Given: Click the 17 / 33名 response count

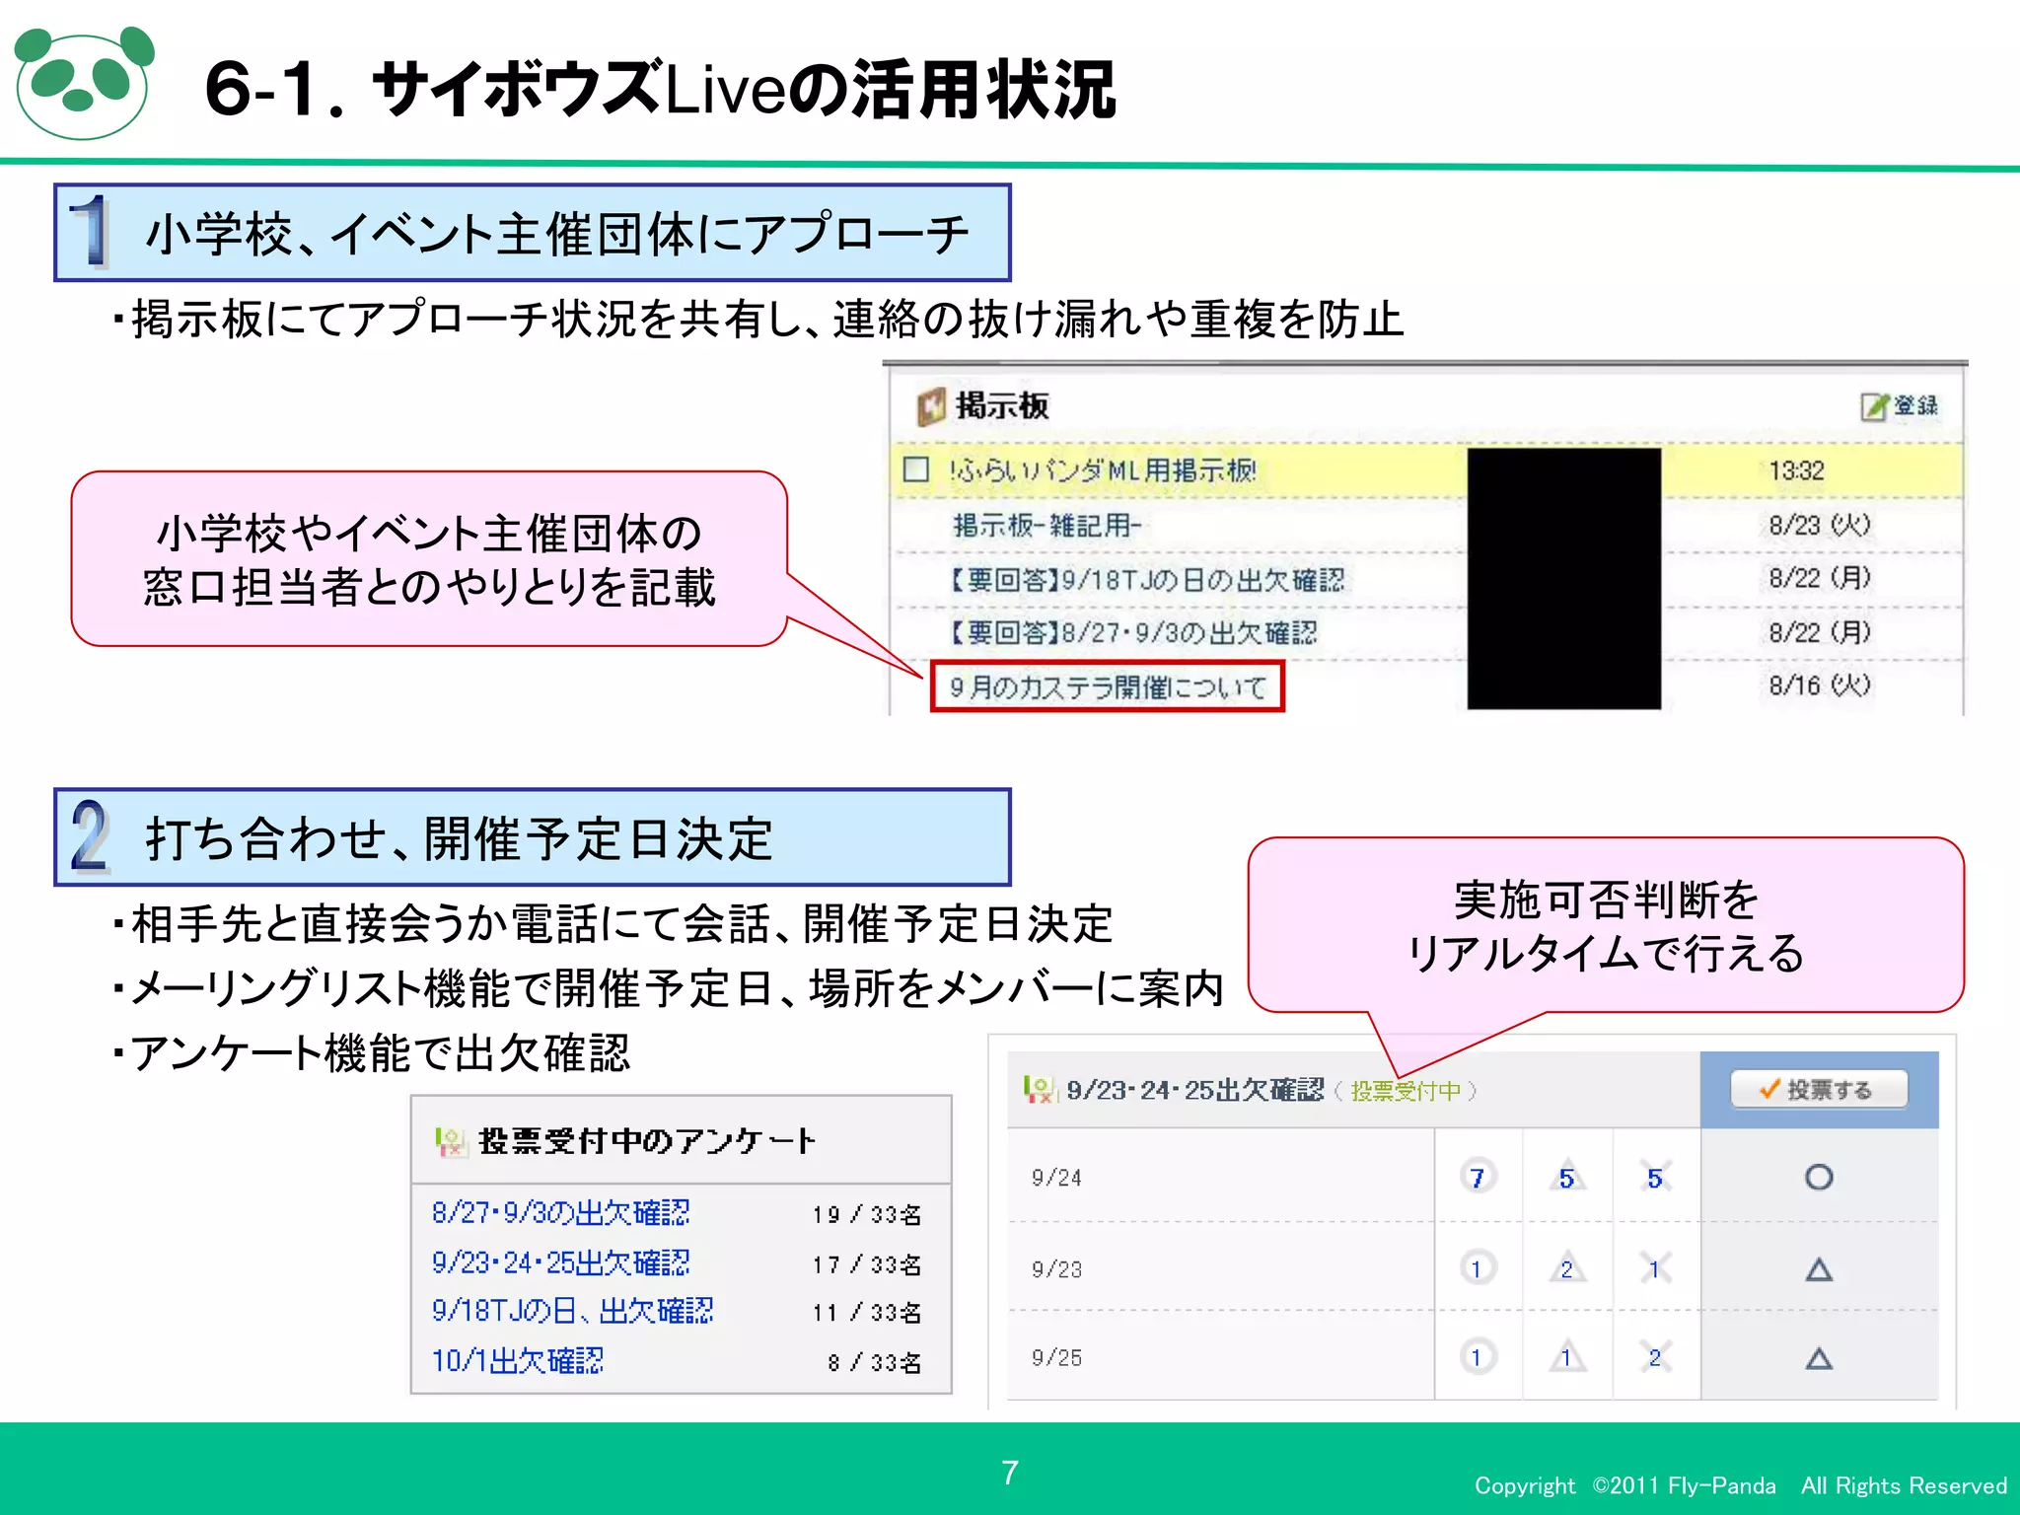Looking at the screenshot, I should pyautogui.click(x=867, y=1264).
